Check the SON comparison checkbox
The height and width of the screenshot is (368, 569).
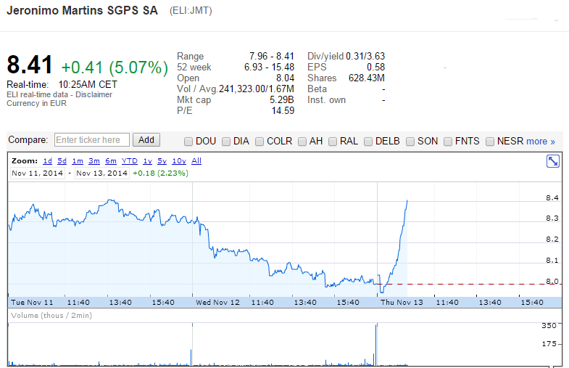[x=410, y=142]
